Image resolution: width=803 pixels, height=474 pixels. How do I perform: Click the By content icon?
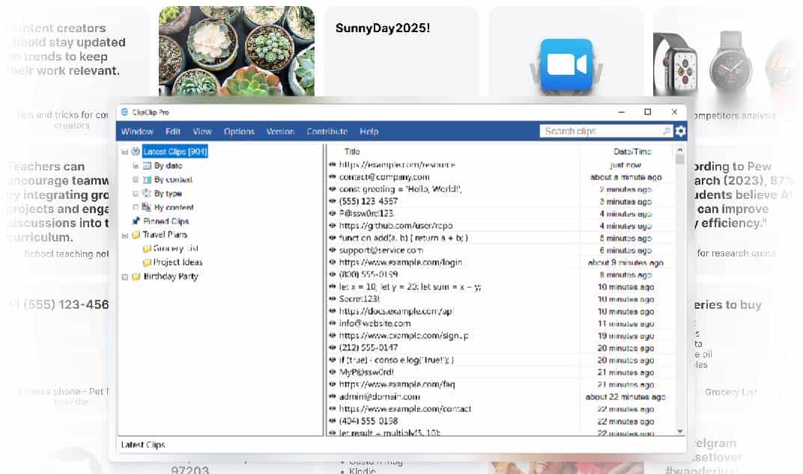pyautogui.click(x=147, y=207)
